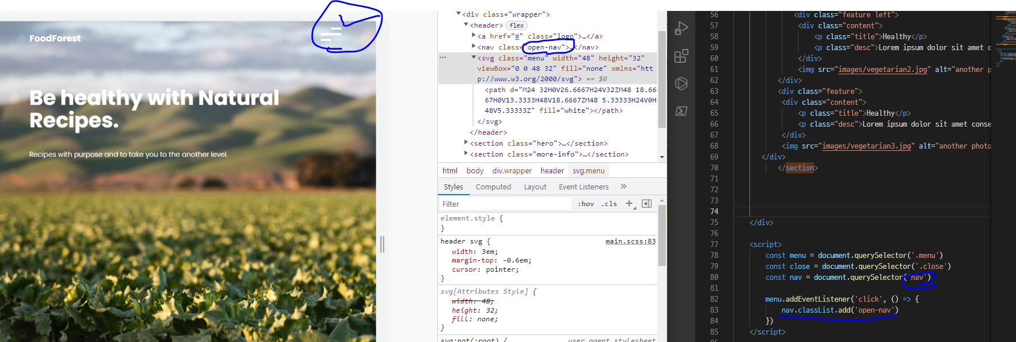The image size is (1016, 342).
Task: Click the 'const nav' line in script
Action: click(848, 277)
